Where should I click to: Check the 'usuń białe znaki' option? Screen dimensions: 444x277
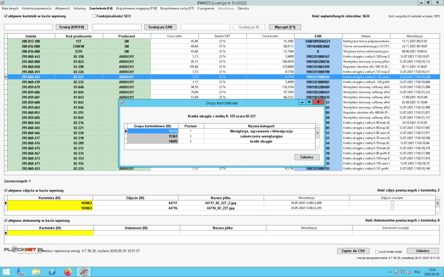[x=377, y=251]
